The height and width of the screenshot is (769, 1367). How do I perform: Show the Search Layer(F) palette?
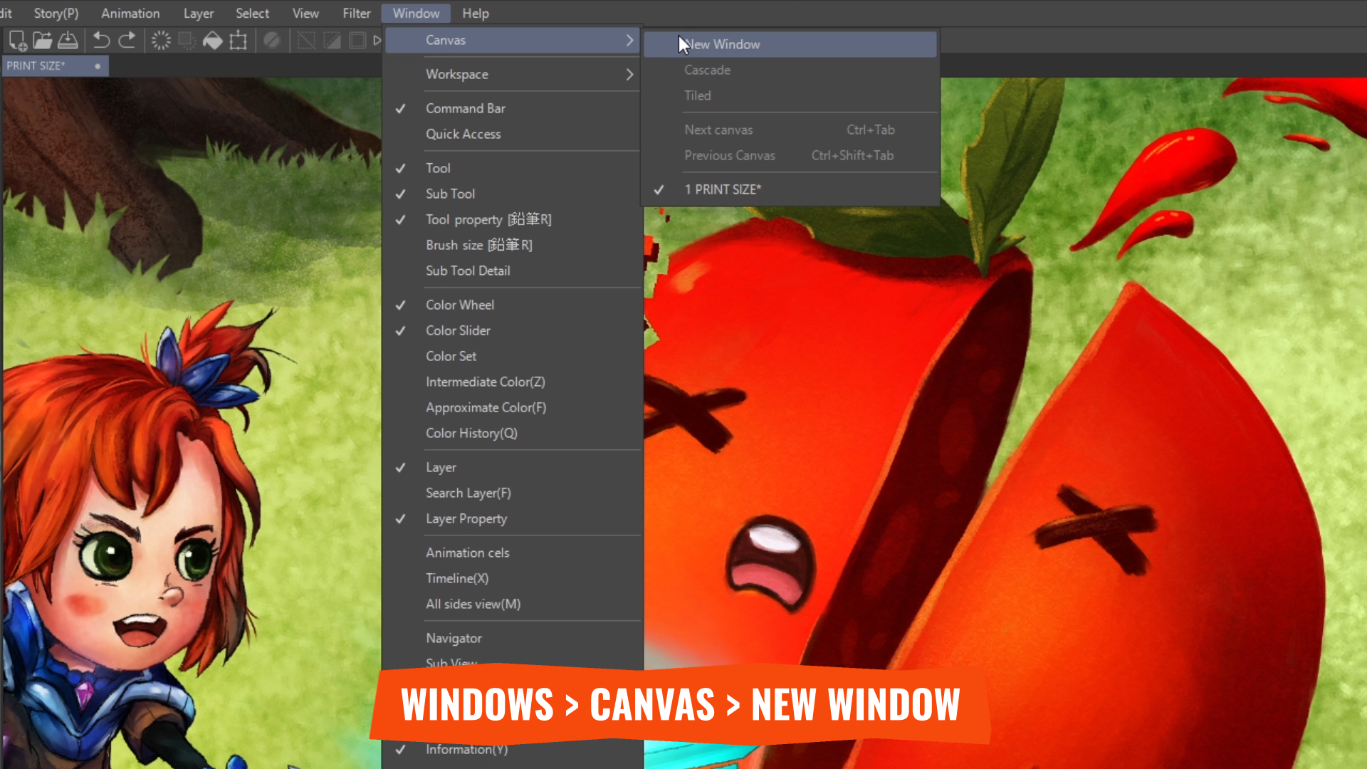[511, 493]
